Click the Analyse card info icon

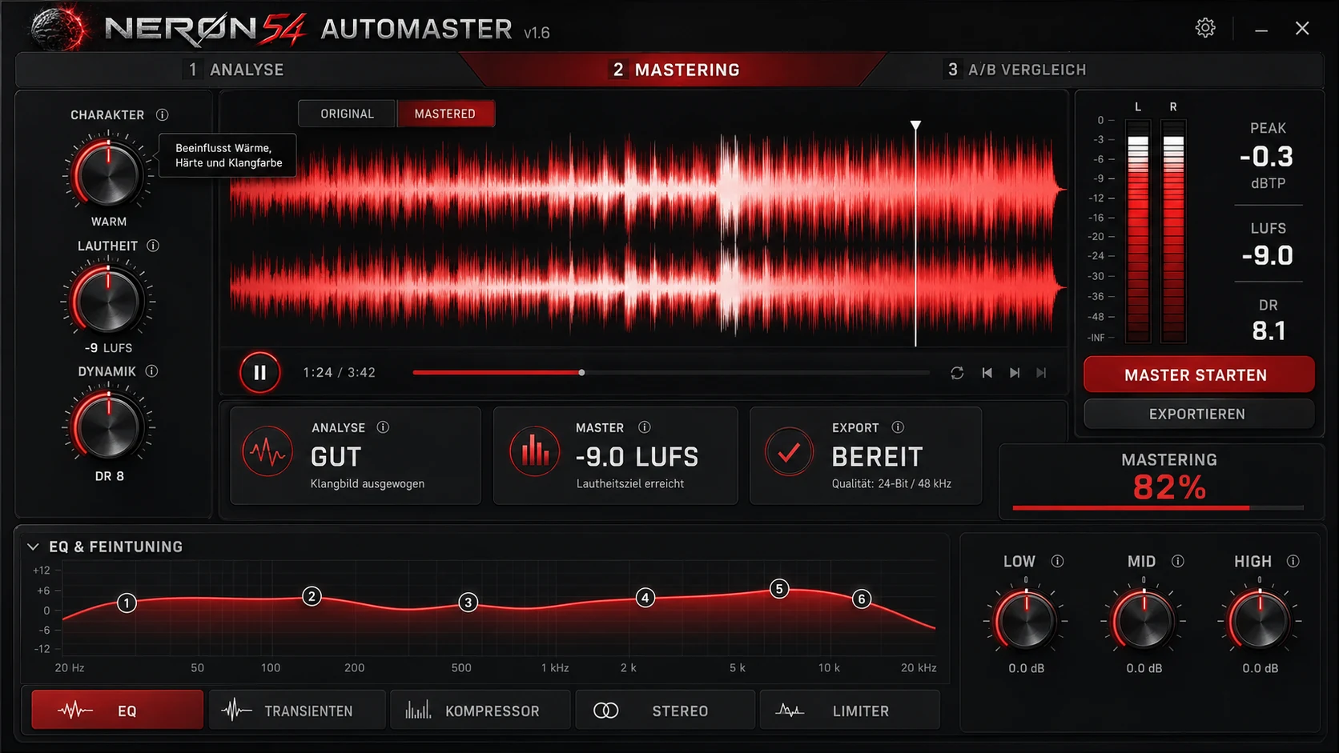383,427
